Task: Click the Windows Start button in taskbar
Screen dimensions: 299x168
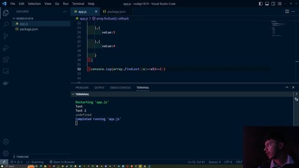Action: tap(2, 166)
